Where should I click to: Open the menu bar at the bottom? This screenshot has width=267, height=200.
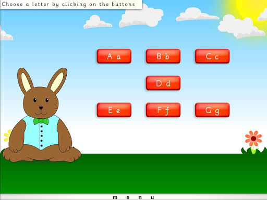[x=133, y=197]
